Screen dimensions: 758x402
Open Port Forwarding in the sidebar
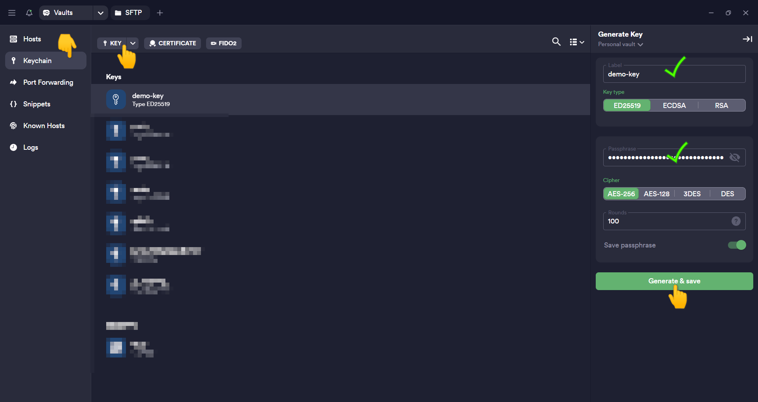48,82
